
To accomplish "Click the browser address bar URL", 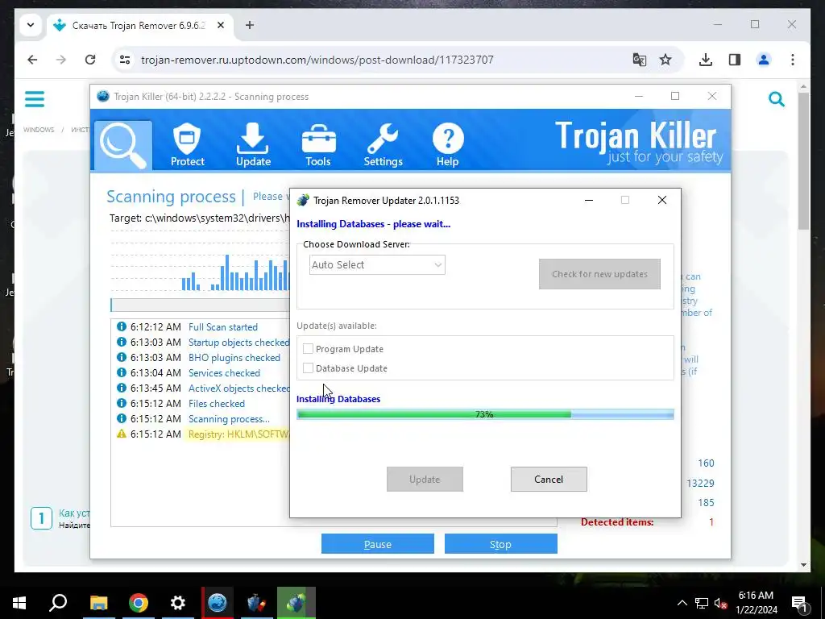I will tap(317, 60).
